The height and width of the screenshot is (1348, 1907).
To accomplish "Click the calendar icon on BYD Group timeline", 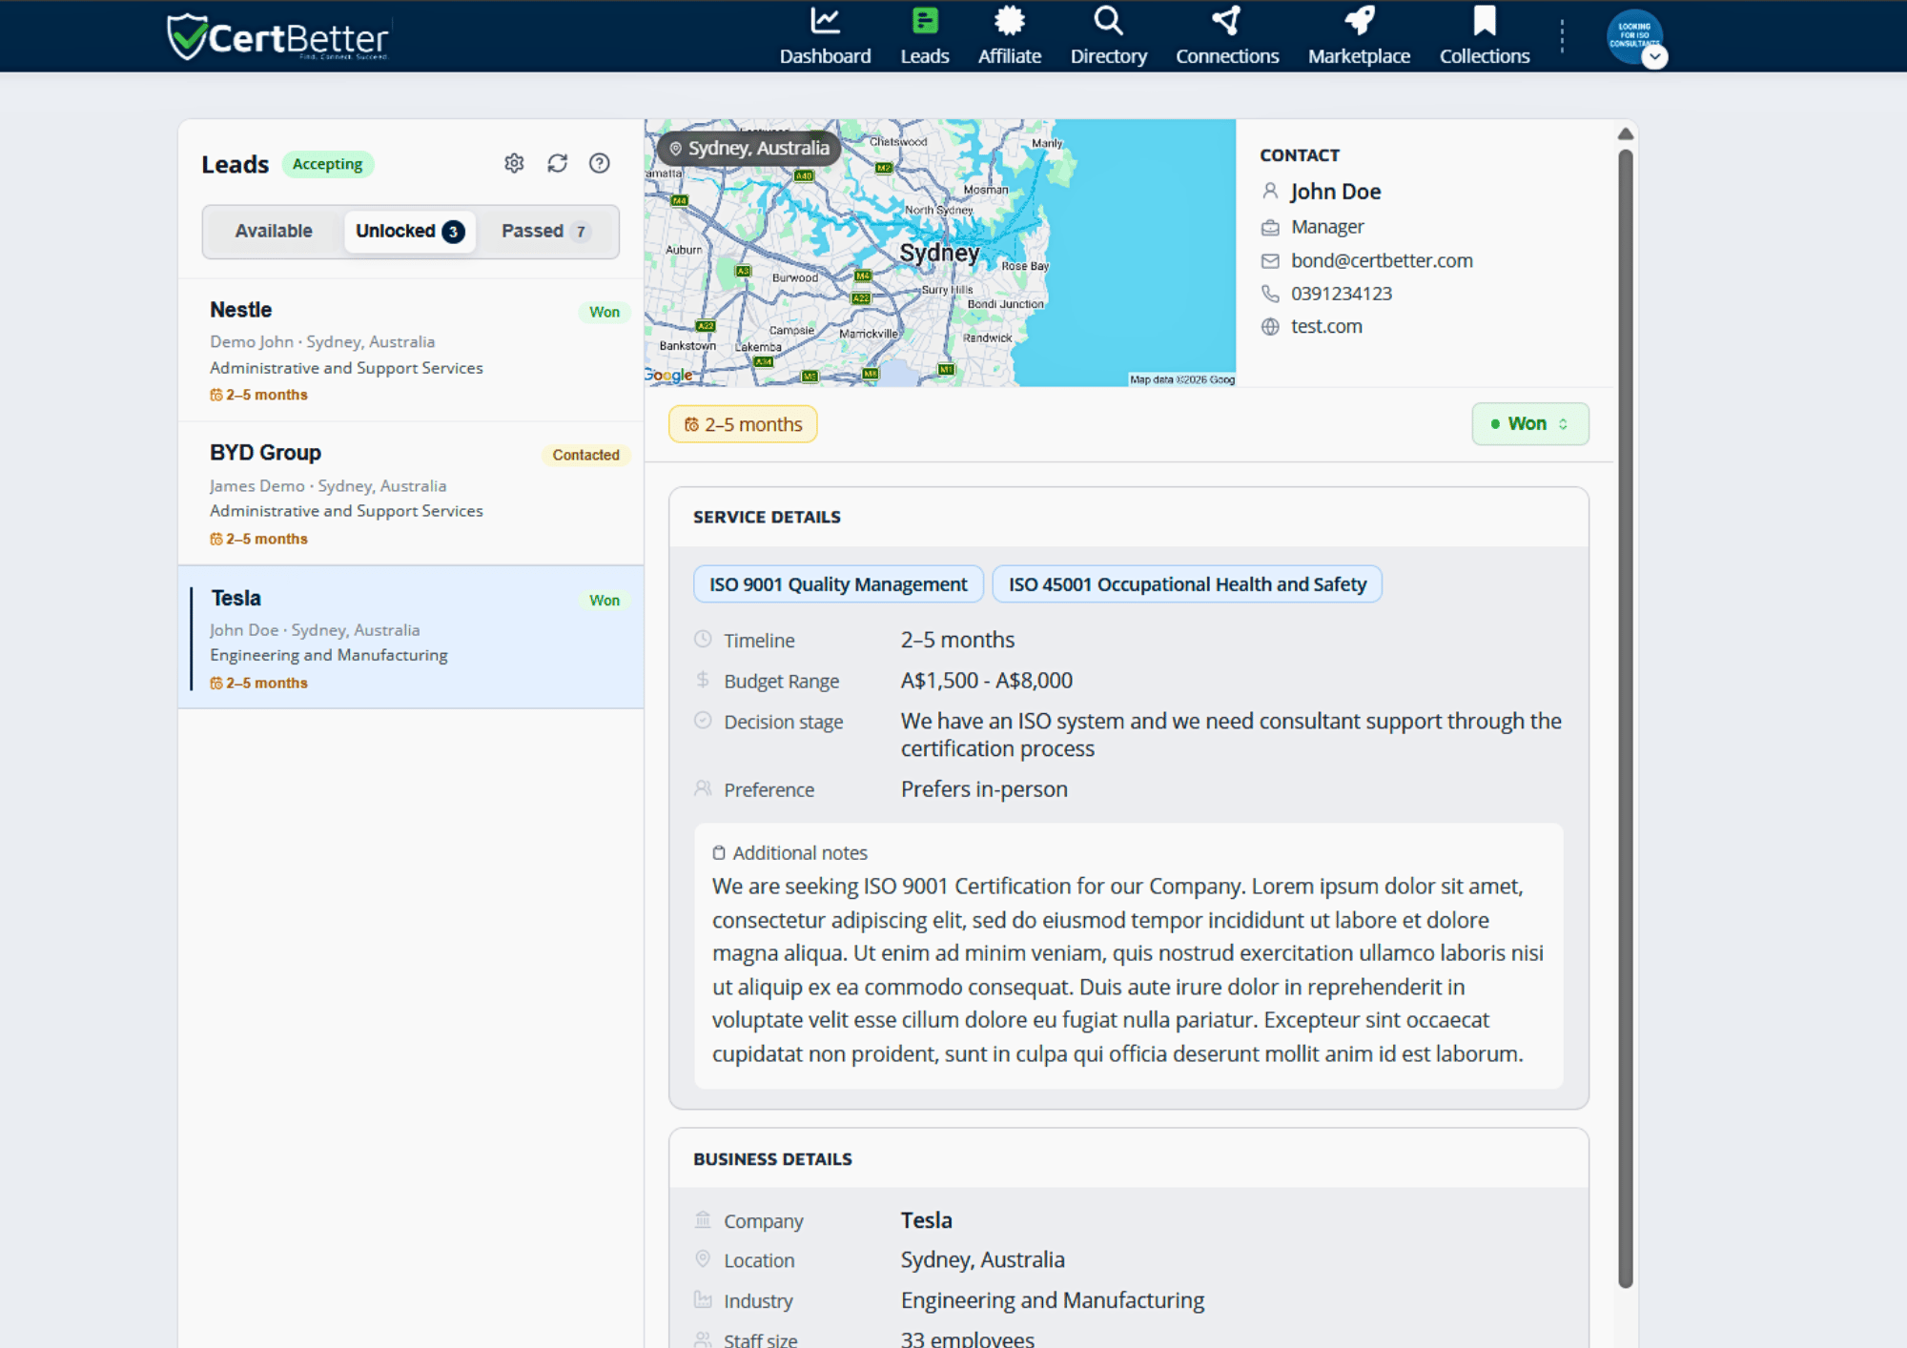I will point(216,539).
